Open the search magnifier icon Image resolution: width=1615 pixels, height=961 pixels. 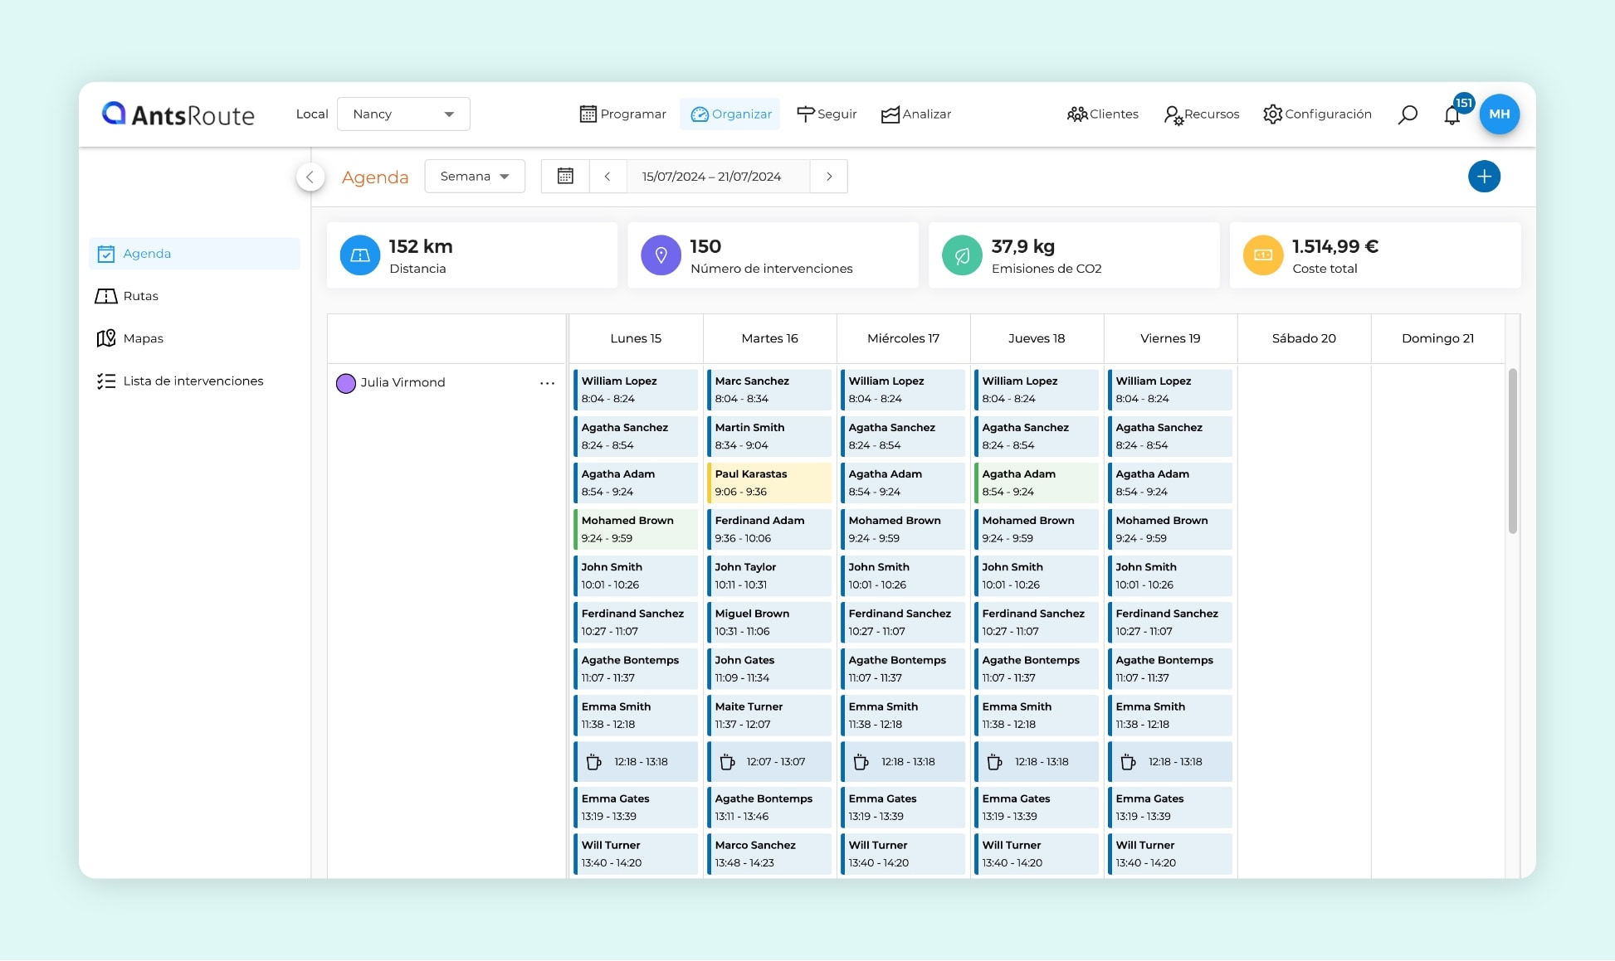[x=1408, y=114]
